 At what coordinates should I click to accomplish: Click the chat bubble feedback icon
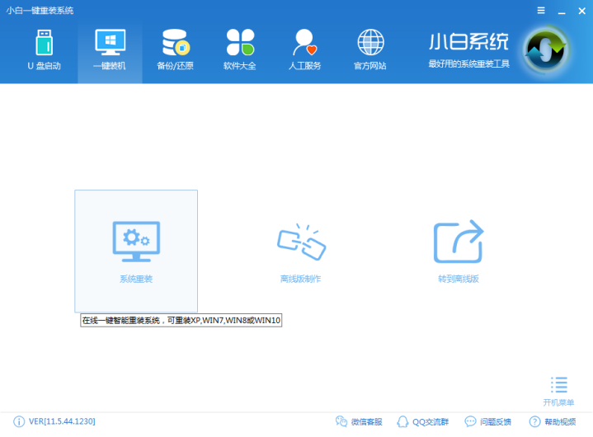[470, 421]
